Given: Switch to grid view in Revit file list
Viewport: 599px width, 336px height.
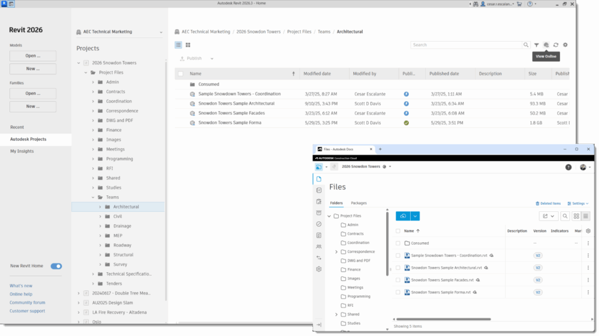Looking at the screenshot, I should coord(188,45).
